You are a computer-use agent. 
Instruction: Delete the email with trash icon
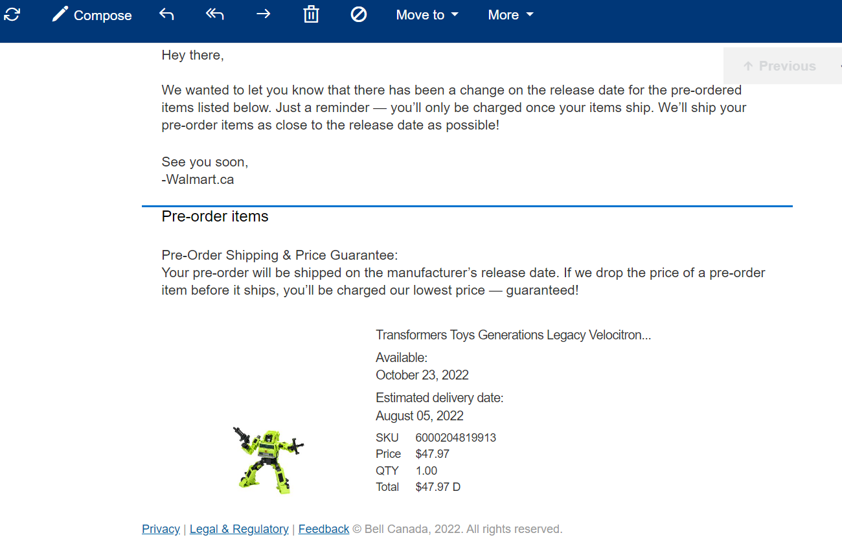coord(312,14)
